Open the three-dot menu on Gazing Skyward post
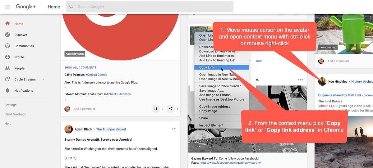Viewport: 373px width, 168px height. (x=300, y=80)
